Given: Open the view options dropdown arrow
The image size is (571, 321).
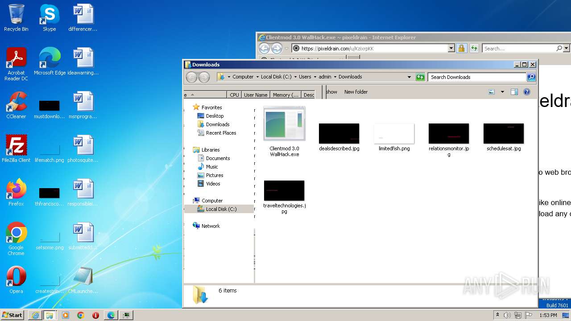Looking at the screenshot, I should tap(502, 92).
